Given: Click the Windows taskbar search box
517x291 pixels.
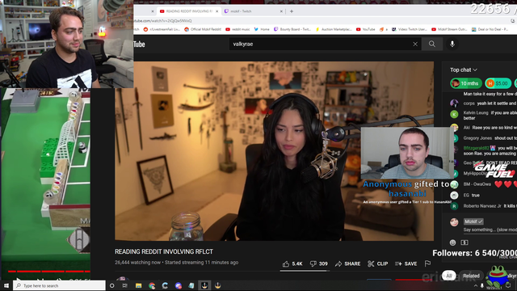Looking at the screenshot, I should click(x=59, y=285).
